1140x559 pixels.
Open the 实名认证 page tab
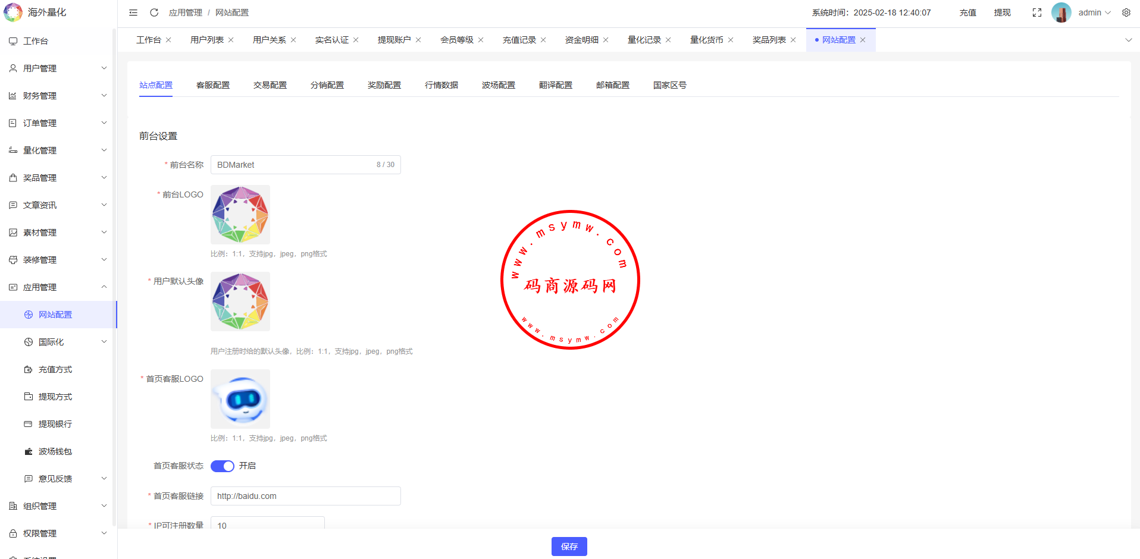(332, 40)
